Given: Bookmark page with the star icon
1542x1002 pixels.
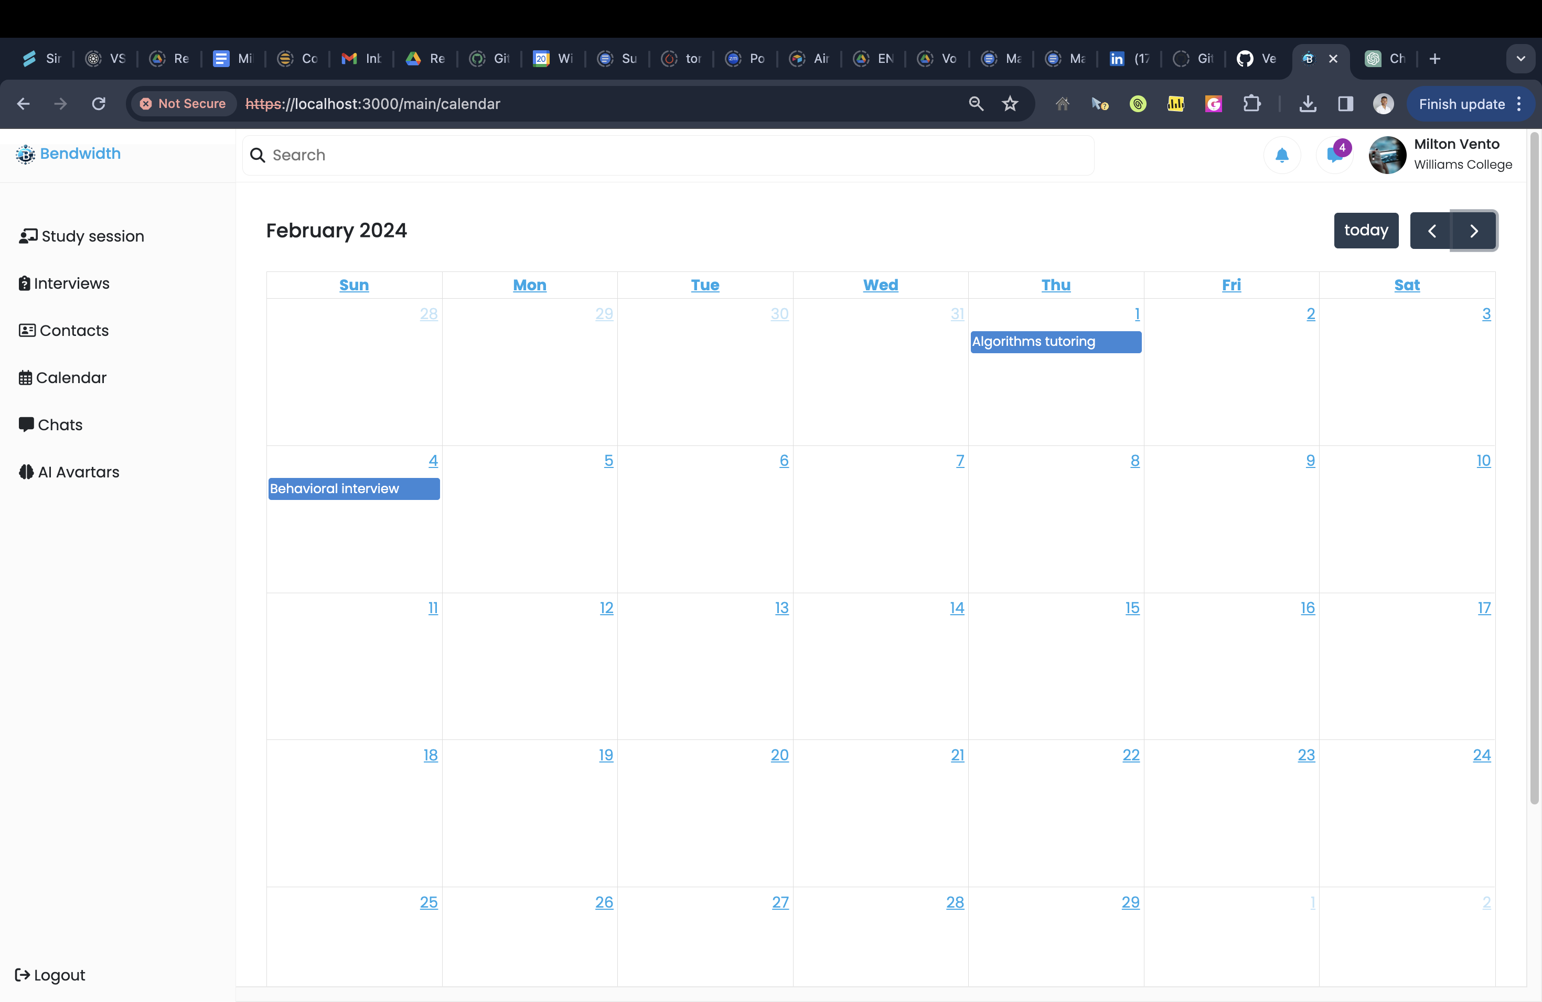Looking at the screenshot, I should click(1010, 104).
